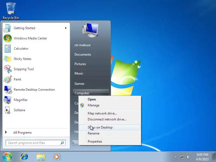
Task: Choose Map network drive...
Action: [110, 113]
